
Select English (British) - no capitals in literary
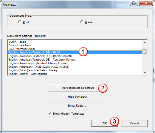[x=75, y=70]
